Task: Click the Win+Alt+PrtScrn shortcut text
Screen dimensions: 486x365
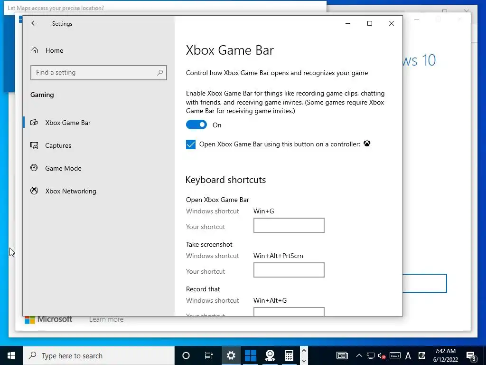Action: pyautogui.click(x=278, y=256)
